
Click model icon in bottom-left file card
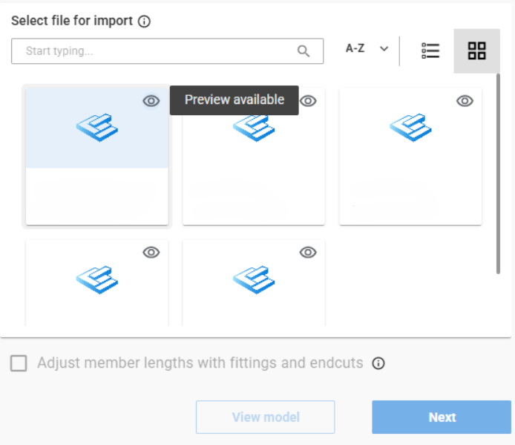[x=97, y=279]
